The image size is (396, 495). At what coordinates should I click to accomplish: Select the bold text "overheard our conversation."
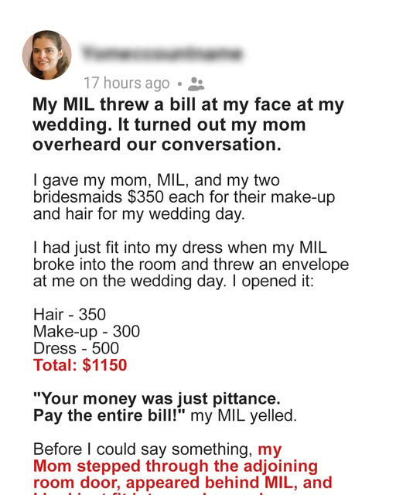tap(157, 145)
